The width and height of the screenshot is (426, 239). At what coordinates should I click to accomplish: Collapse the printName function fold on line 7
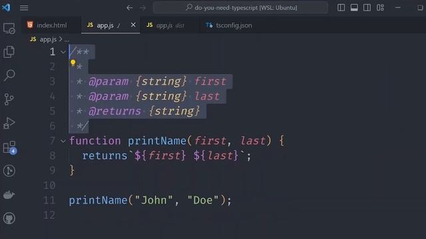point(63,141)
